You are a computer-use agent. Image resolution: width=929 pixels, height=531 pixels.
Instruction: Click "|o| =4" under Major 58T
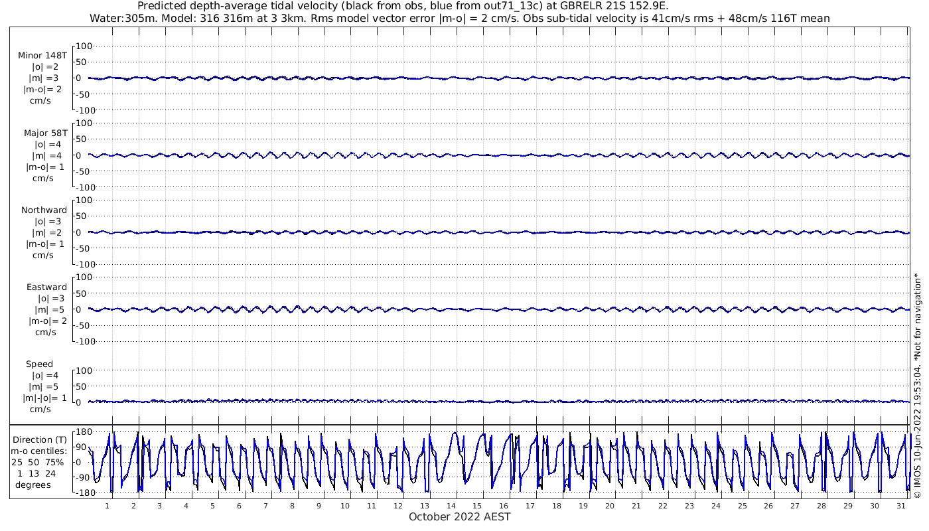tap(48, 144)
